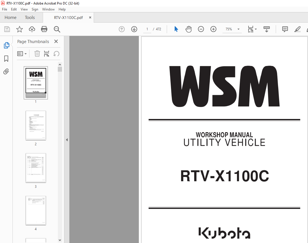Zoom out with minus icon

[201, 29]
